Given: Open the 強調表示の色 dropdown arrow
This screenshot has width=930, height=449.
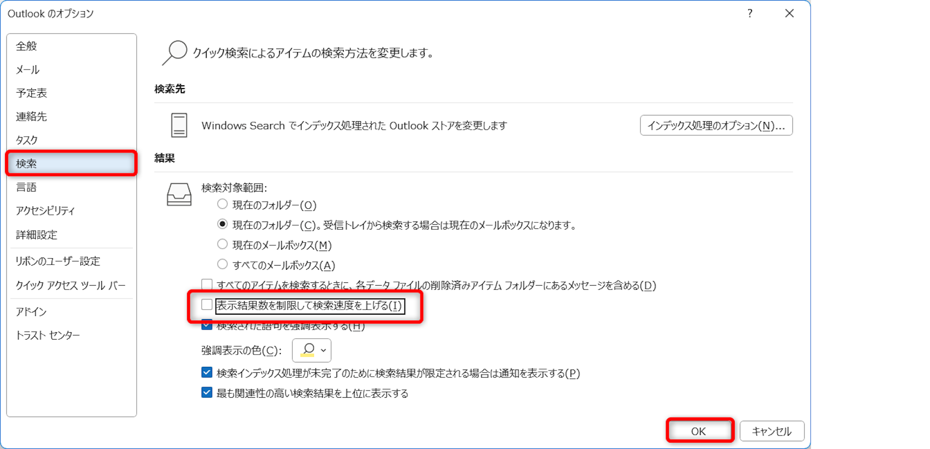Looking at the screenshot, I should (323, 350).
